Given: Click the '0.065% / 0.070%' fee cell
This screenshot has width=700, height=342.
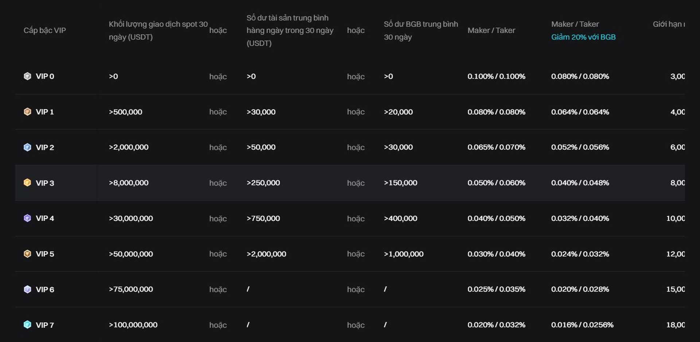Looking at the screenshot, I should (497, 147).
